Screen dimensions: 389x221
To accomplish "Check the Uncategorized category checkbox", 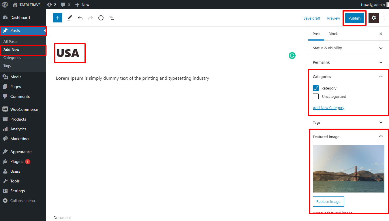I will (316, 96).
